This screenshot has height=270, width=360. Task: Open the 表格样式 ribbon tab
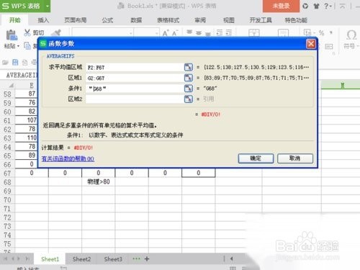coord(168,20)
